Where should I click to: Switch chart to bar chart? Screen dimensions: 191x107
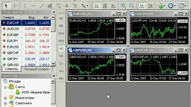point(97,6)
